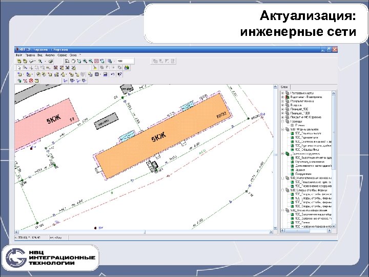Screen dimensions: 369x277
Task: Click the zoom-to-window magnifier icon
Action: tap(79, 61)
